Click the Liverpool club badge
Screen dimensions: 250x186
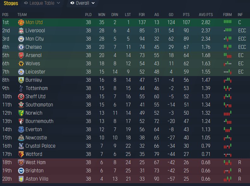pyautogui.click(x=21, y=31)
